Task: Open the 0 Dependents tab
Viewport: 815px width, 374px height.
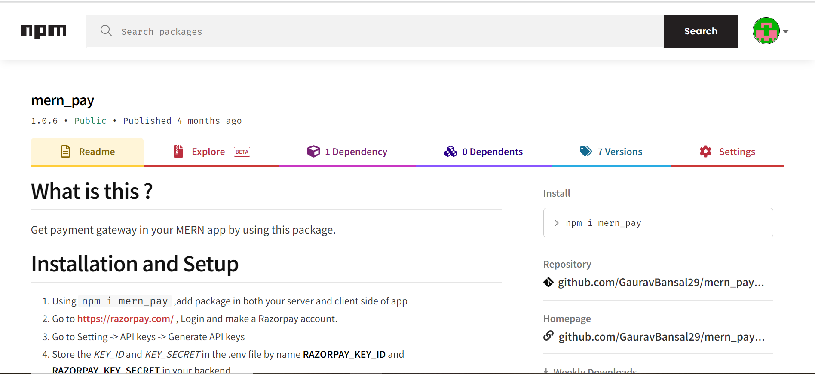Action: pos(484,152)
